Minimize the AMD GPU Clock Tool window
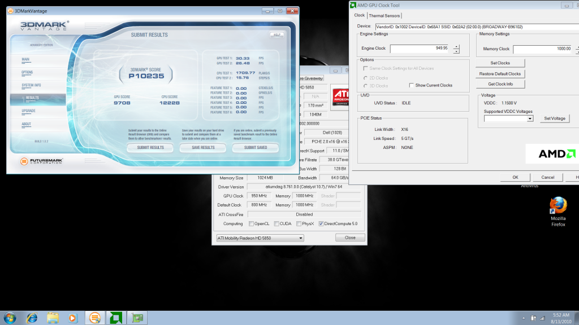 pyautogui.click(x=567, y=6)
